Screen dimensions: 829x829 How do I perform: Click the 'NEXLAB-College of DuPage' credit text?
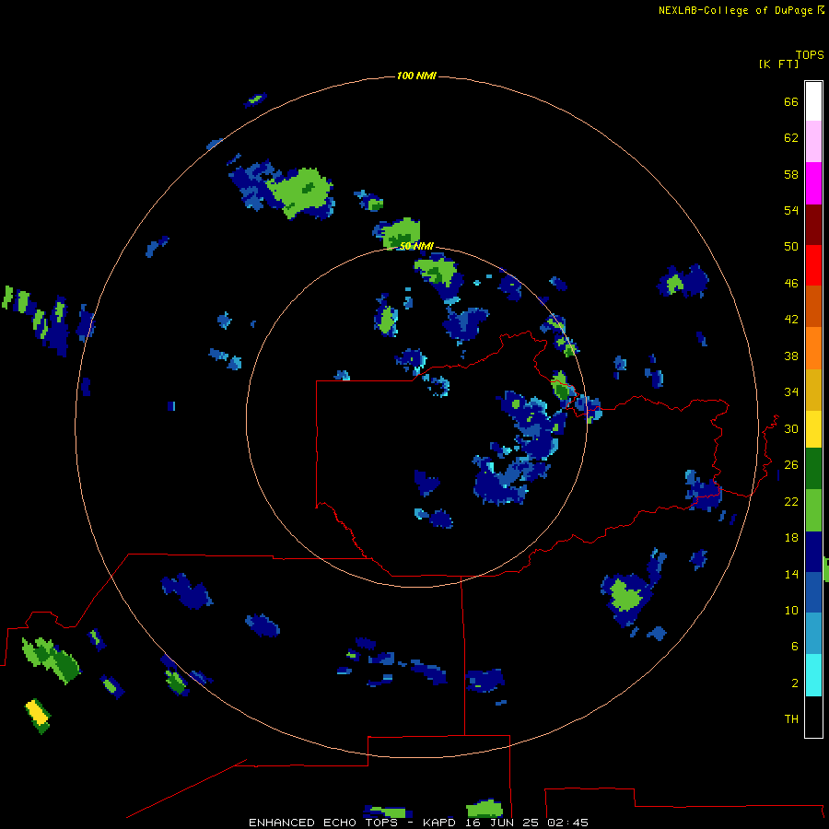735,10
